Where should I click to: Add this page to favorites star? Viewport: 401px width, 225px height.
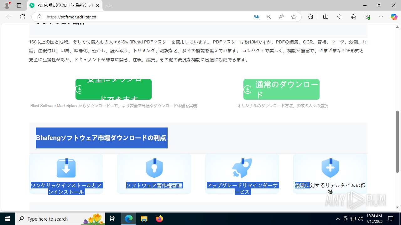point(294,17)
